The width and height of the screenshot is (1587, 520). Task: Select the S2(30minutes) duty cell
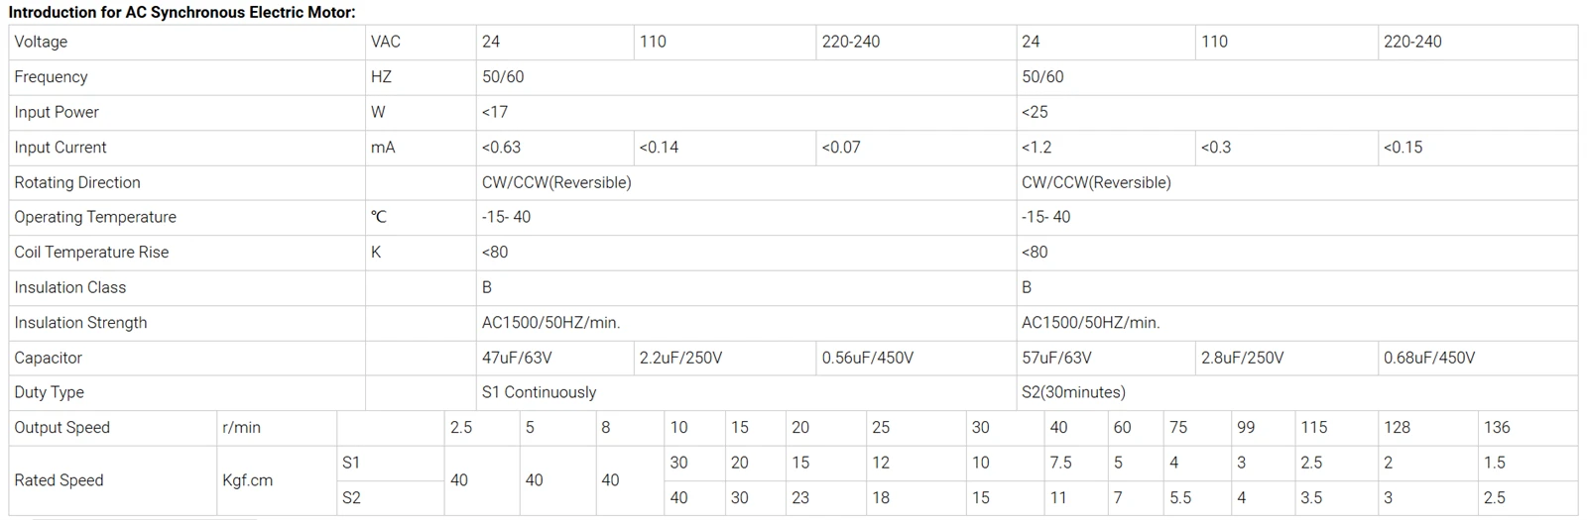(1296, 392)
